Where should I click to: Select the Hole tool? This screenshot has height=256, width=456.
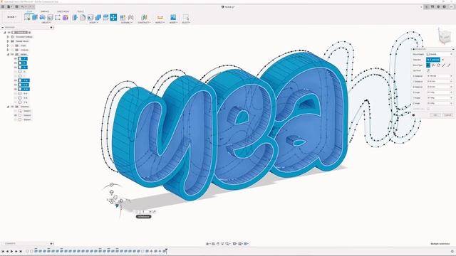50,17
